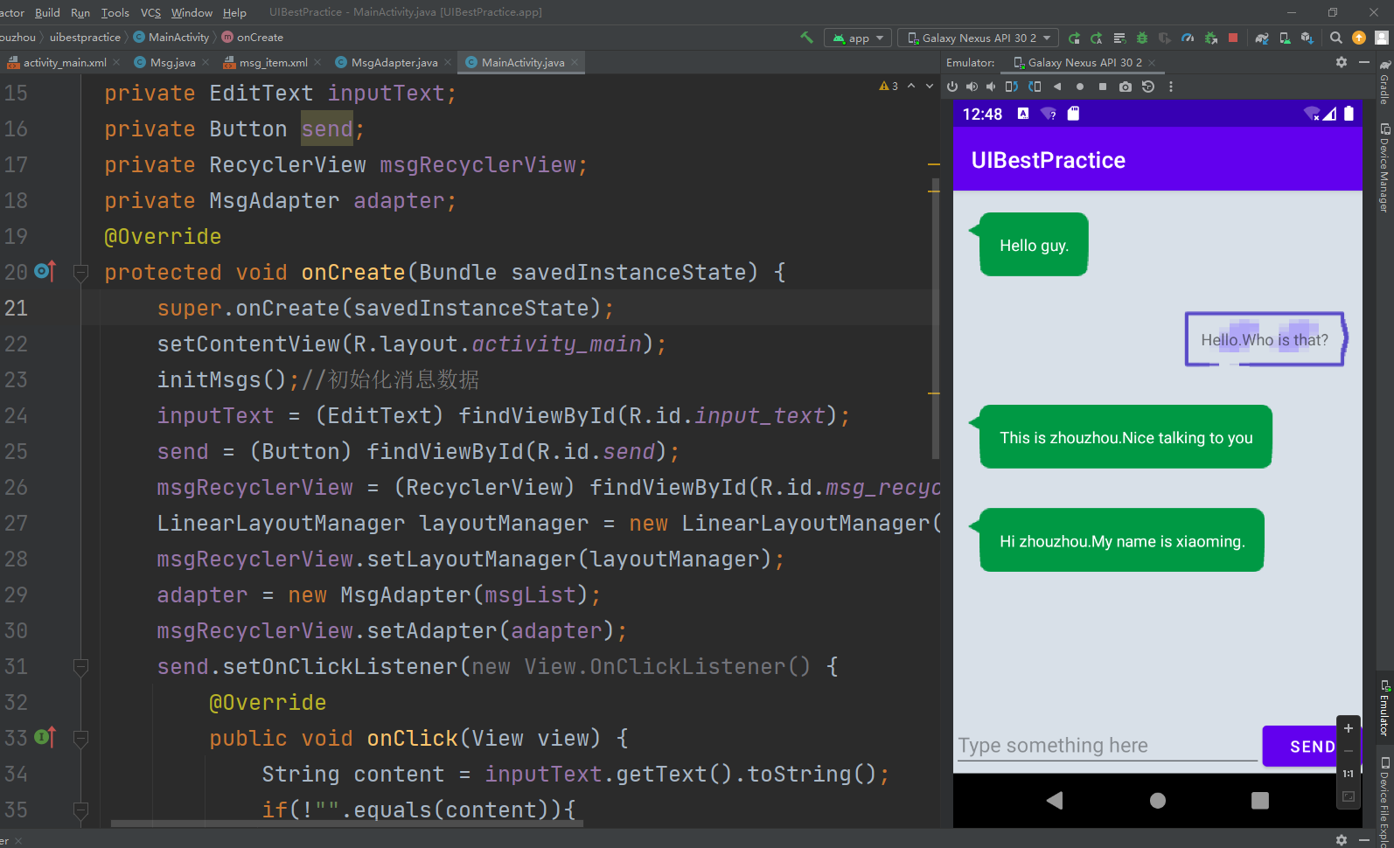The width and height of the screenshot is (1394, 848).
Task: Collapse code fold at line 31
Action: (80, 667)
